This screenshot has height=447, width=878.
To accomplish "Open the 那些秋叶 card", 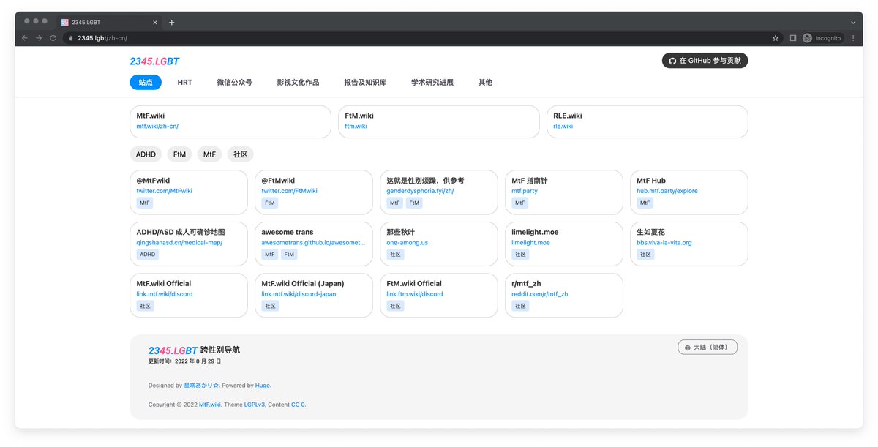I will coord(439,244).
